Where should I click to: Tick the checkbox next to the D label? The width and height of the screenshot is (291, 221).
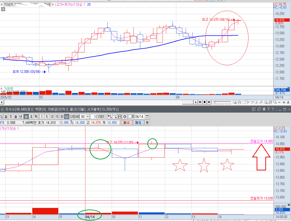[130, 117]
